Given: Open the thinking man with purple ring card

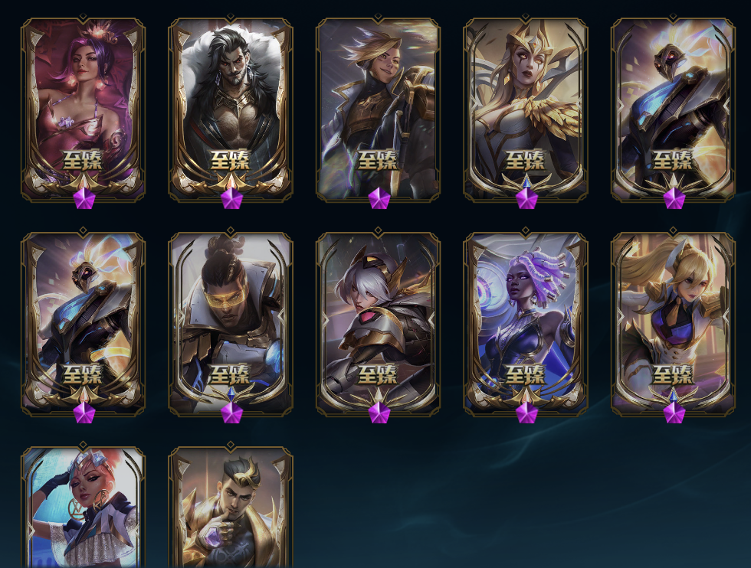Looking at the screenshot, I should (231, 508).
